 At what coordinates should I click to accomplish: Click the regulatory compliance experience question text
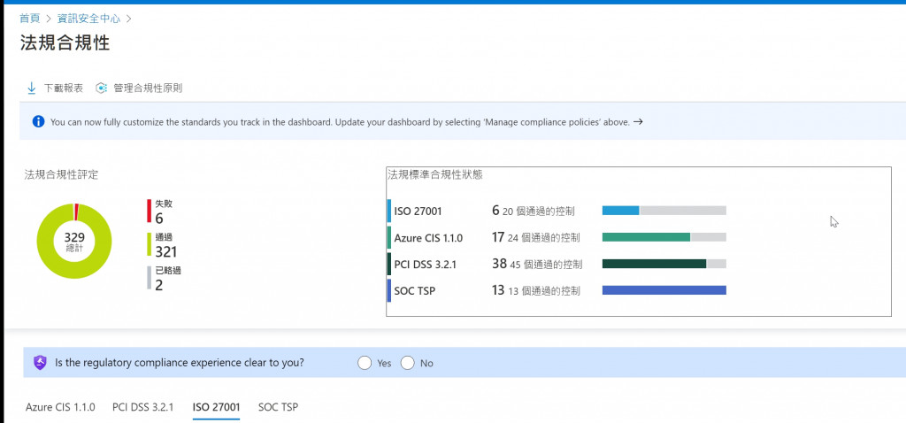180,363
